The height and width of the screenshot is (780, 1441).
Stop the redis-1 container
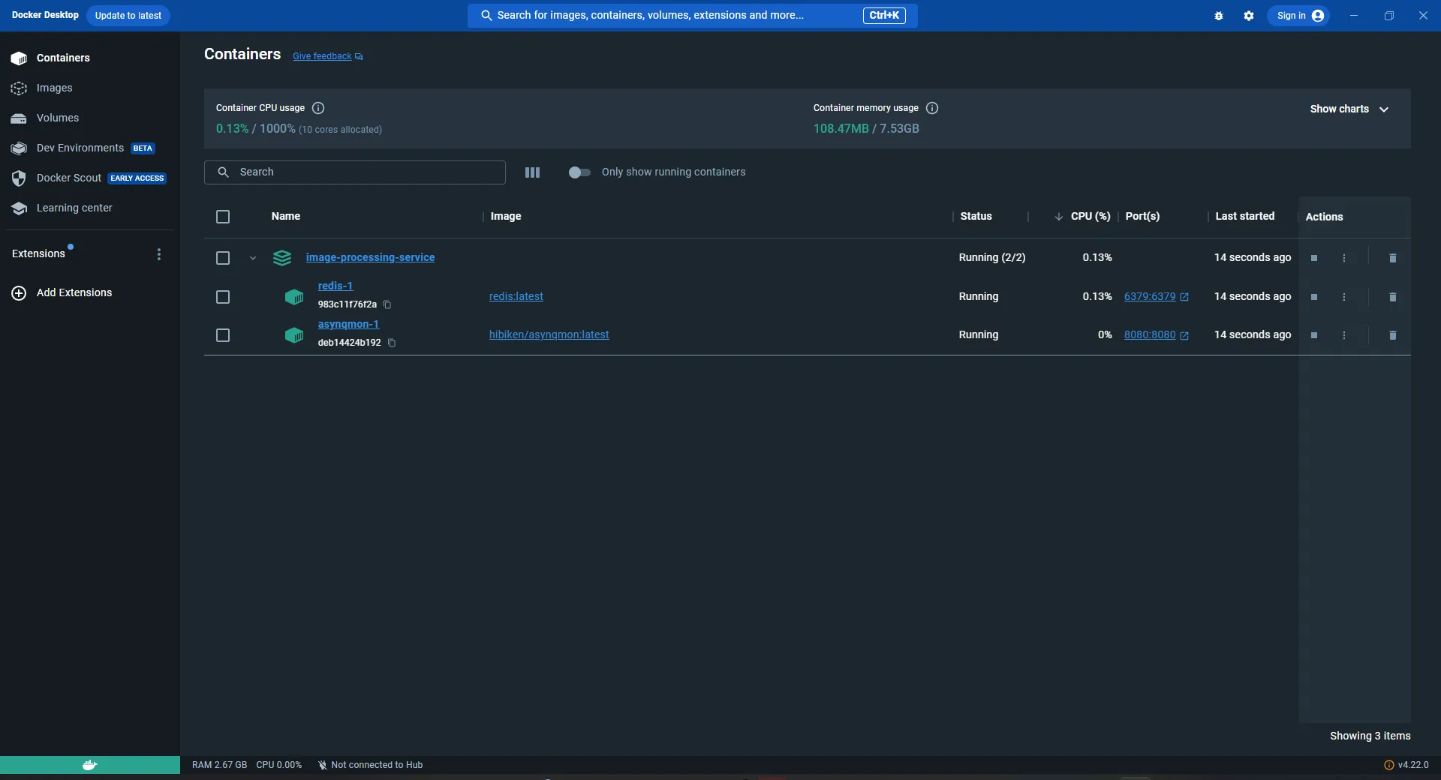tap(1314, 297)
